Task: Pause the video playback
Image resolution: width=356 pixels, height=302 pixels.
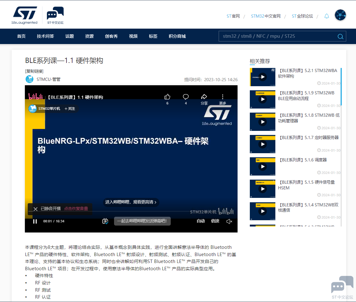Action: (35, 221)
